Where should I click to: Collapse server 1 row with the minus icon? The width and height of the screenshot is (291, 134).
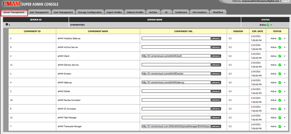pos(7,24)
